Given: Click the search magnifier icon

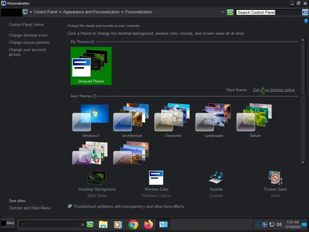Looking at the screenshot, I should point(305,12).
